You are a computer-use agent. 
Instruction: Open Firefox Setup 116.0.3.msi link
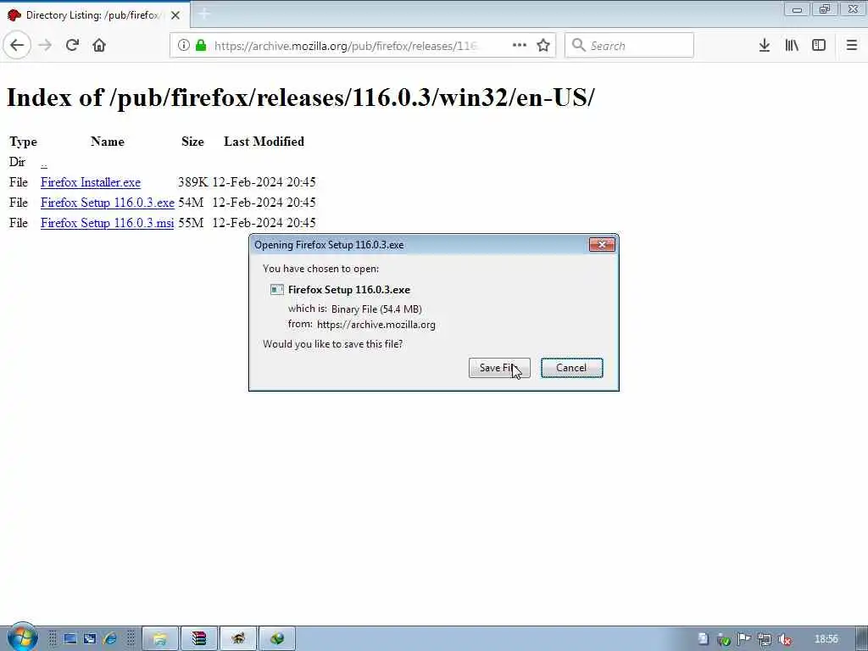(107, 223)
